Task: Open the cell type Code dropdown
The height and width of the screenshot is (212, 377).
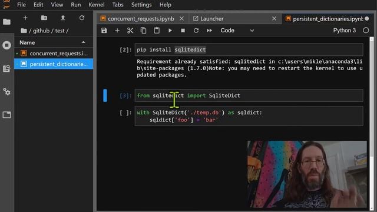Action: pos(237,31)
